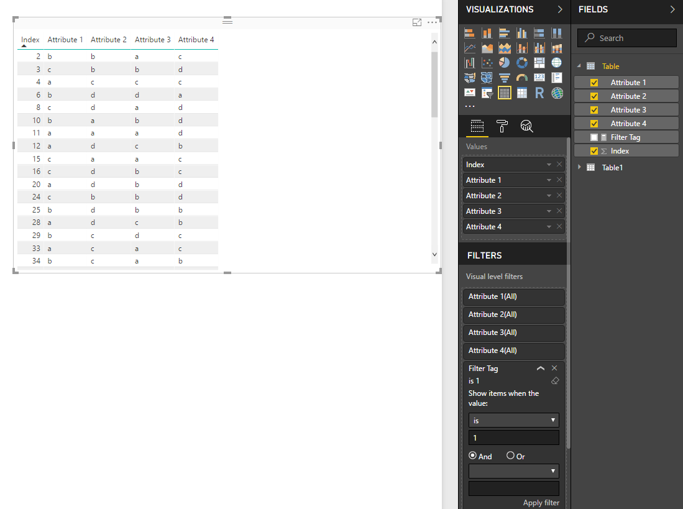Select the R script visual
The height and width of the screenshot is (509, 683).
539,93
